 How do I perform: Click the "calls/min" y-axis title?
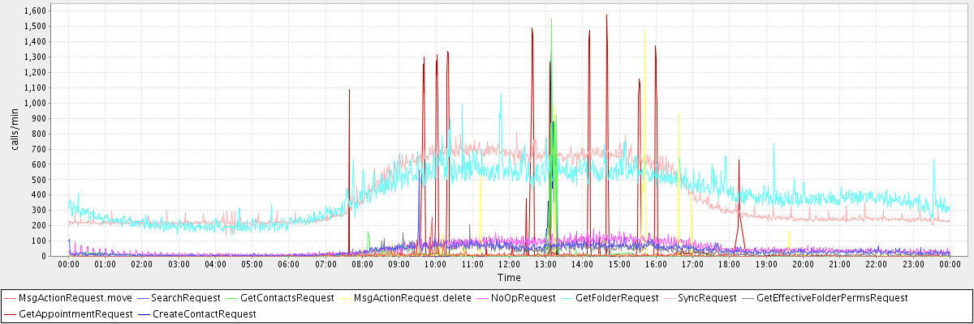click(x=14, y=130)
